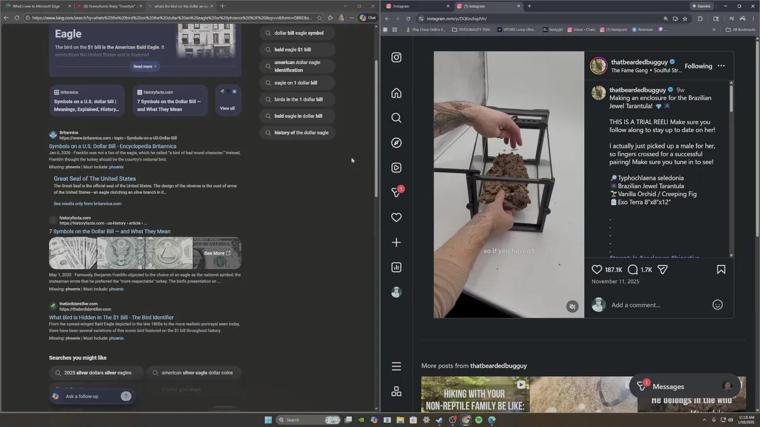The width and height of the screenshot is (760, 427).
Task: Unmute the reel using the speaker icon
Action: 572,307
